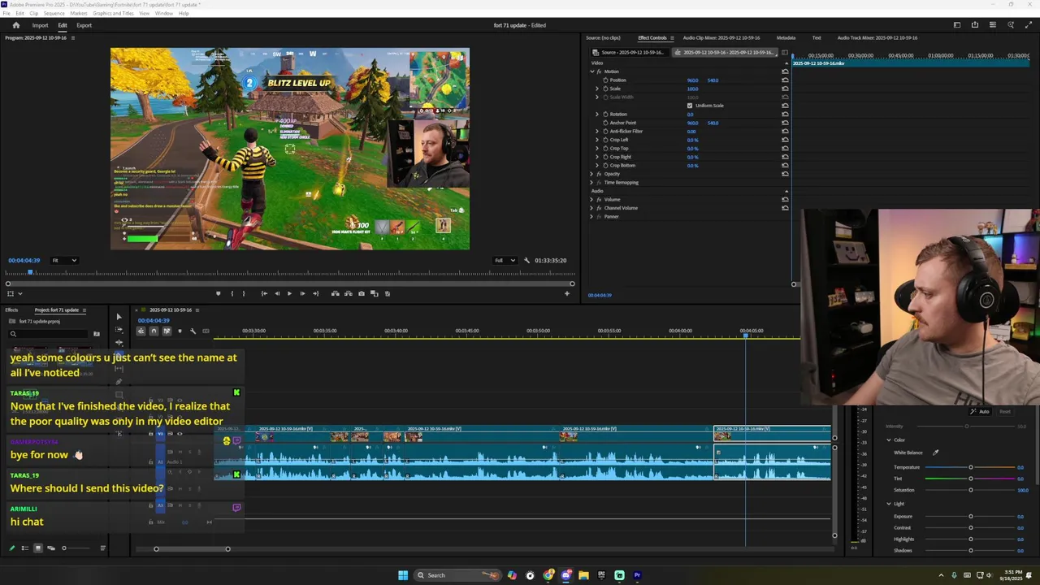Open the File Explorer taskbar icon
Screen dimensions: 1040x585
tap(583, 575)
